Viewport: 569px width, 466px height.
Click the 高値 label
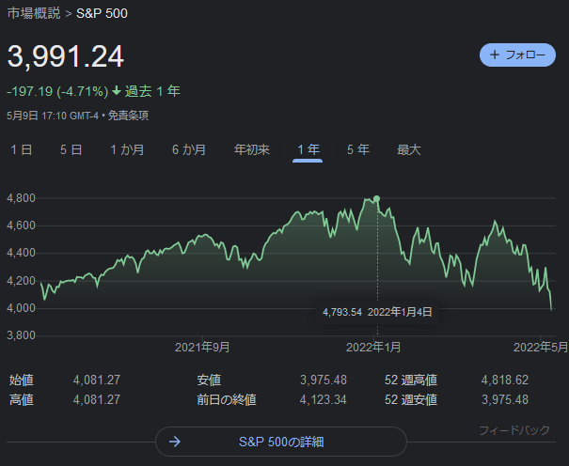(x=22, y=399)
